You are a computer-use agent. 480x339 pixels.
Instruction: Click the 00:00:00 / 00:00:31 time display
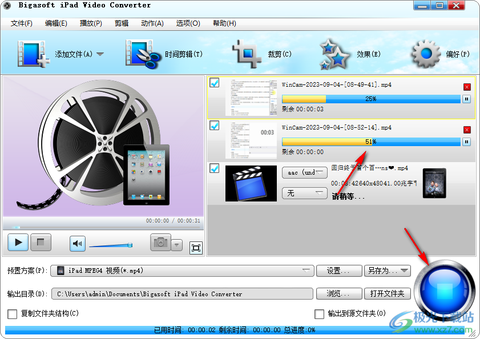(x=173, y=221)
